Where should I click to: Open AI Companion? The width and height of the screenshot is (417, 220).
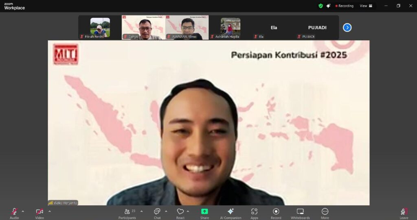230,213
